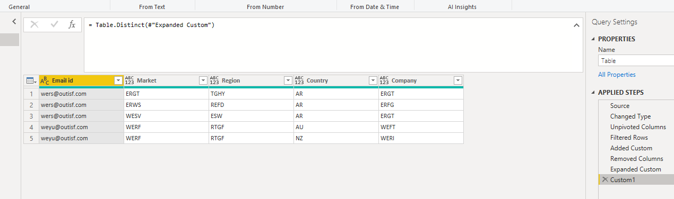Open the Email id column filter dropdown
Screen dimensions: 674x199
118,80
